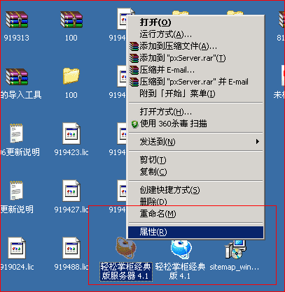This screenshot has height=292, width=285.
Task: Click the 导入工具 archive icon
Action: click(17, 76)
